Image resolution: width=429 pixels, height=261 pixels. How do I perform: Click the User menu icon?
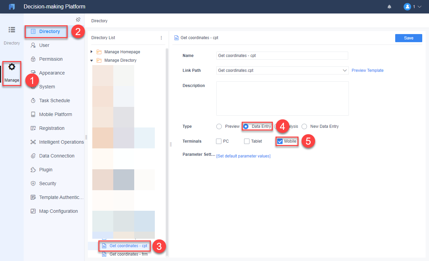(33, 45)
